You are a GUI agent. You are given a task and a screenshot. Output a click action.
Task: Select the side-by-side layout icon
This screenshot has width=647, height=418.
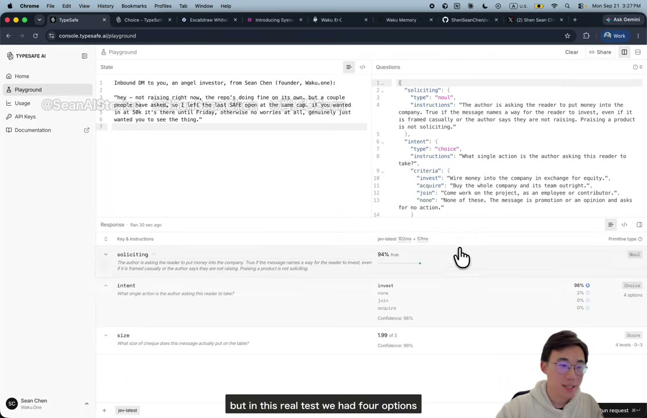tap(624, 52)
